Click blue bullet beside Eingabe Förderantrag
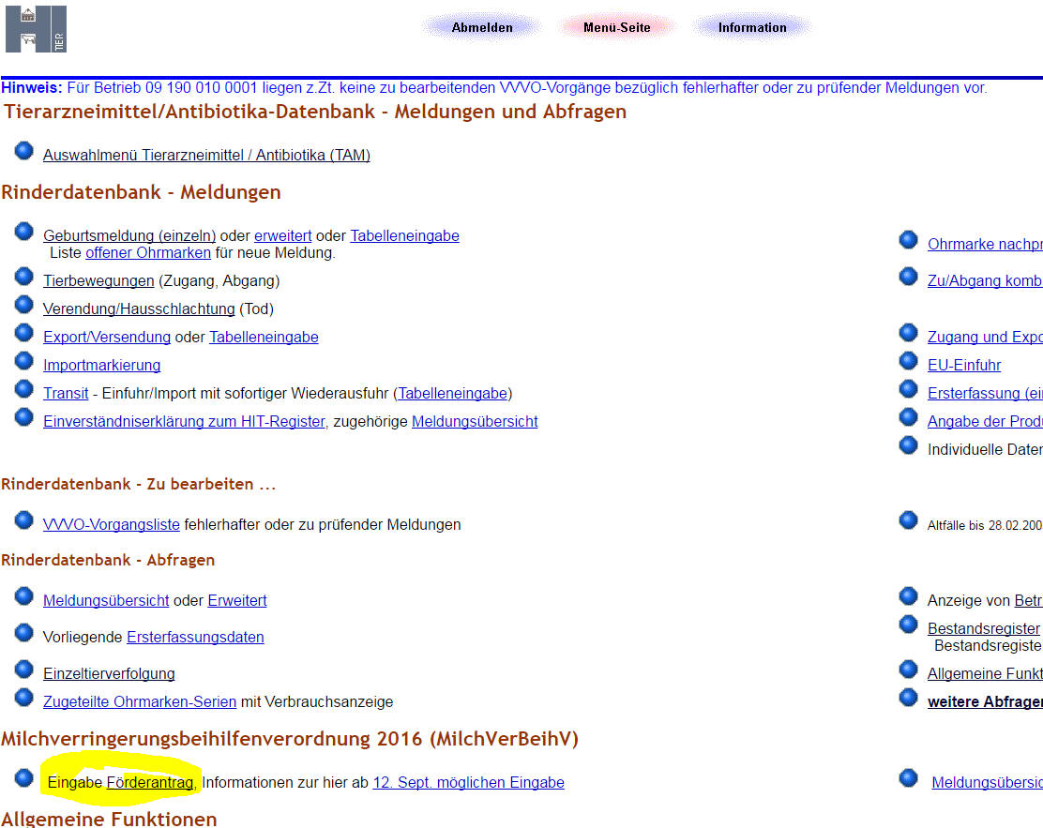 24,779
